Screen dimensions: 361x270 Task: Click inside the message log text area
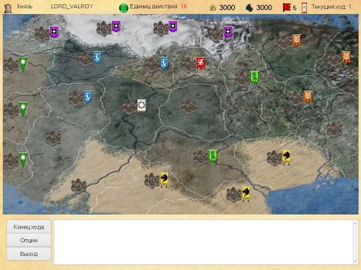click(x=204, y=242)
